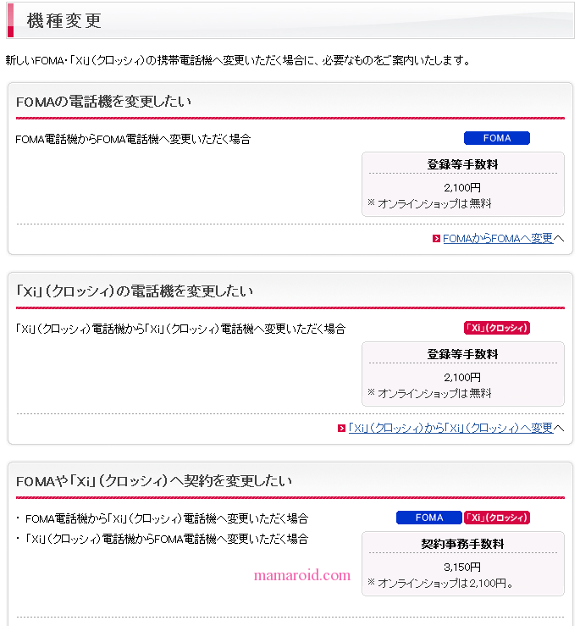Click the red arrow icon beside FOMAからFOMAへ変更
The width and height of the screenshot is (580, 626).
pos(436,239)
